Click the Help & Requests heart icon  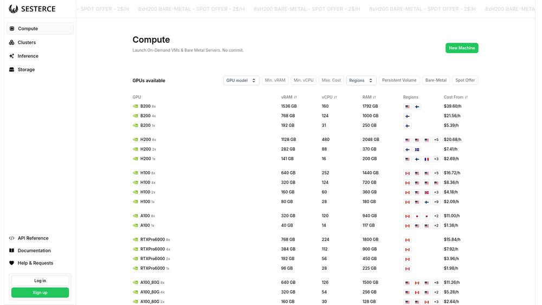(x=12, y=263)
